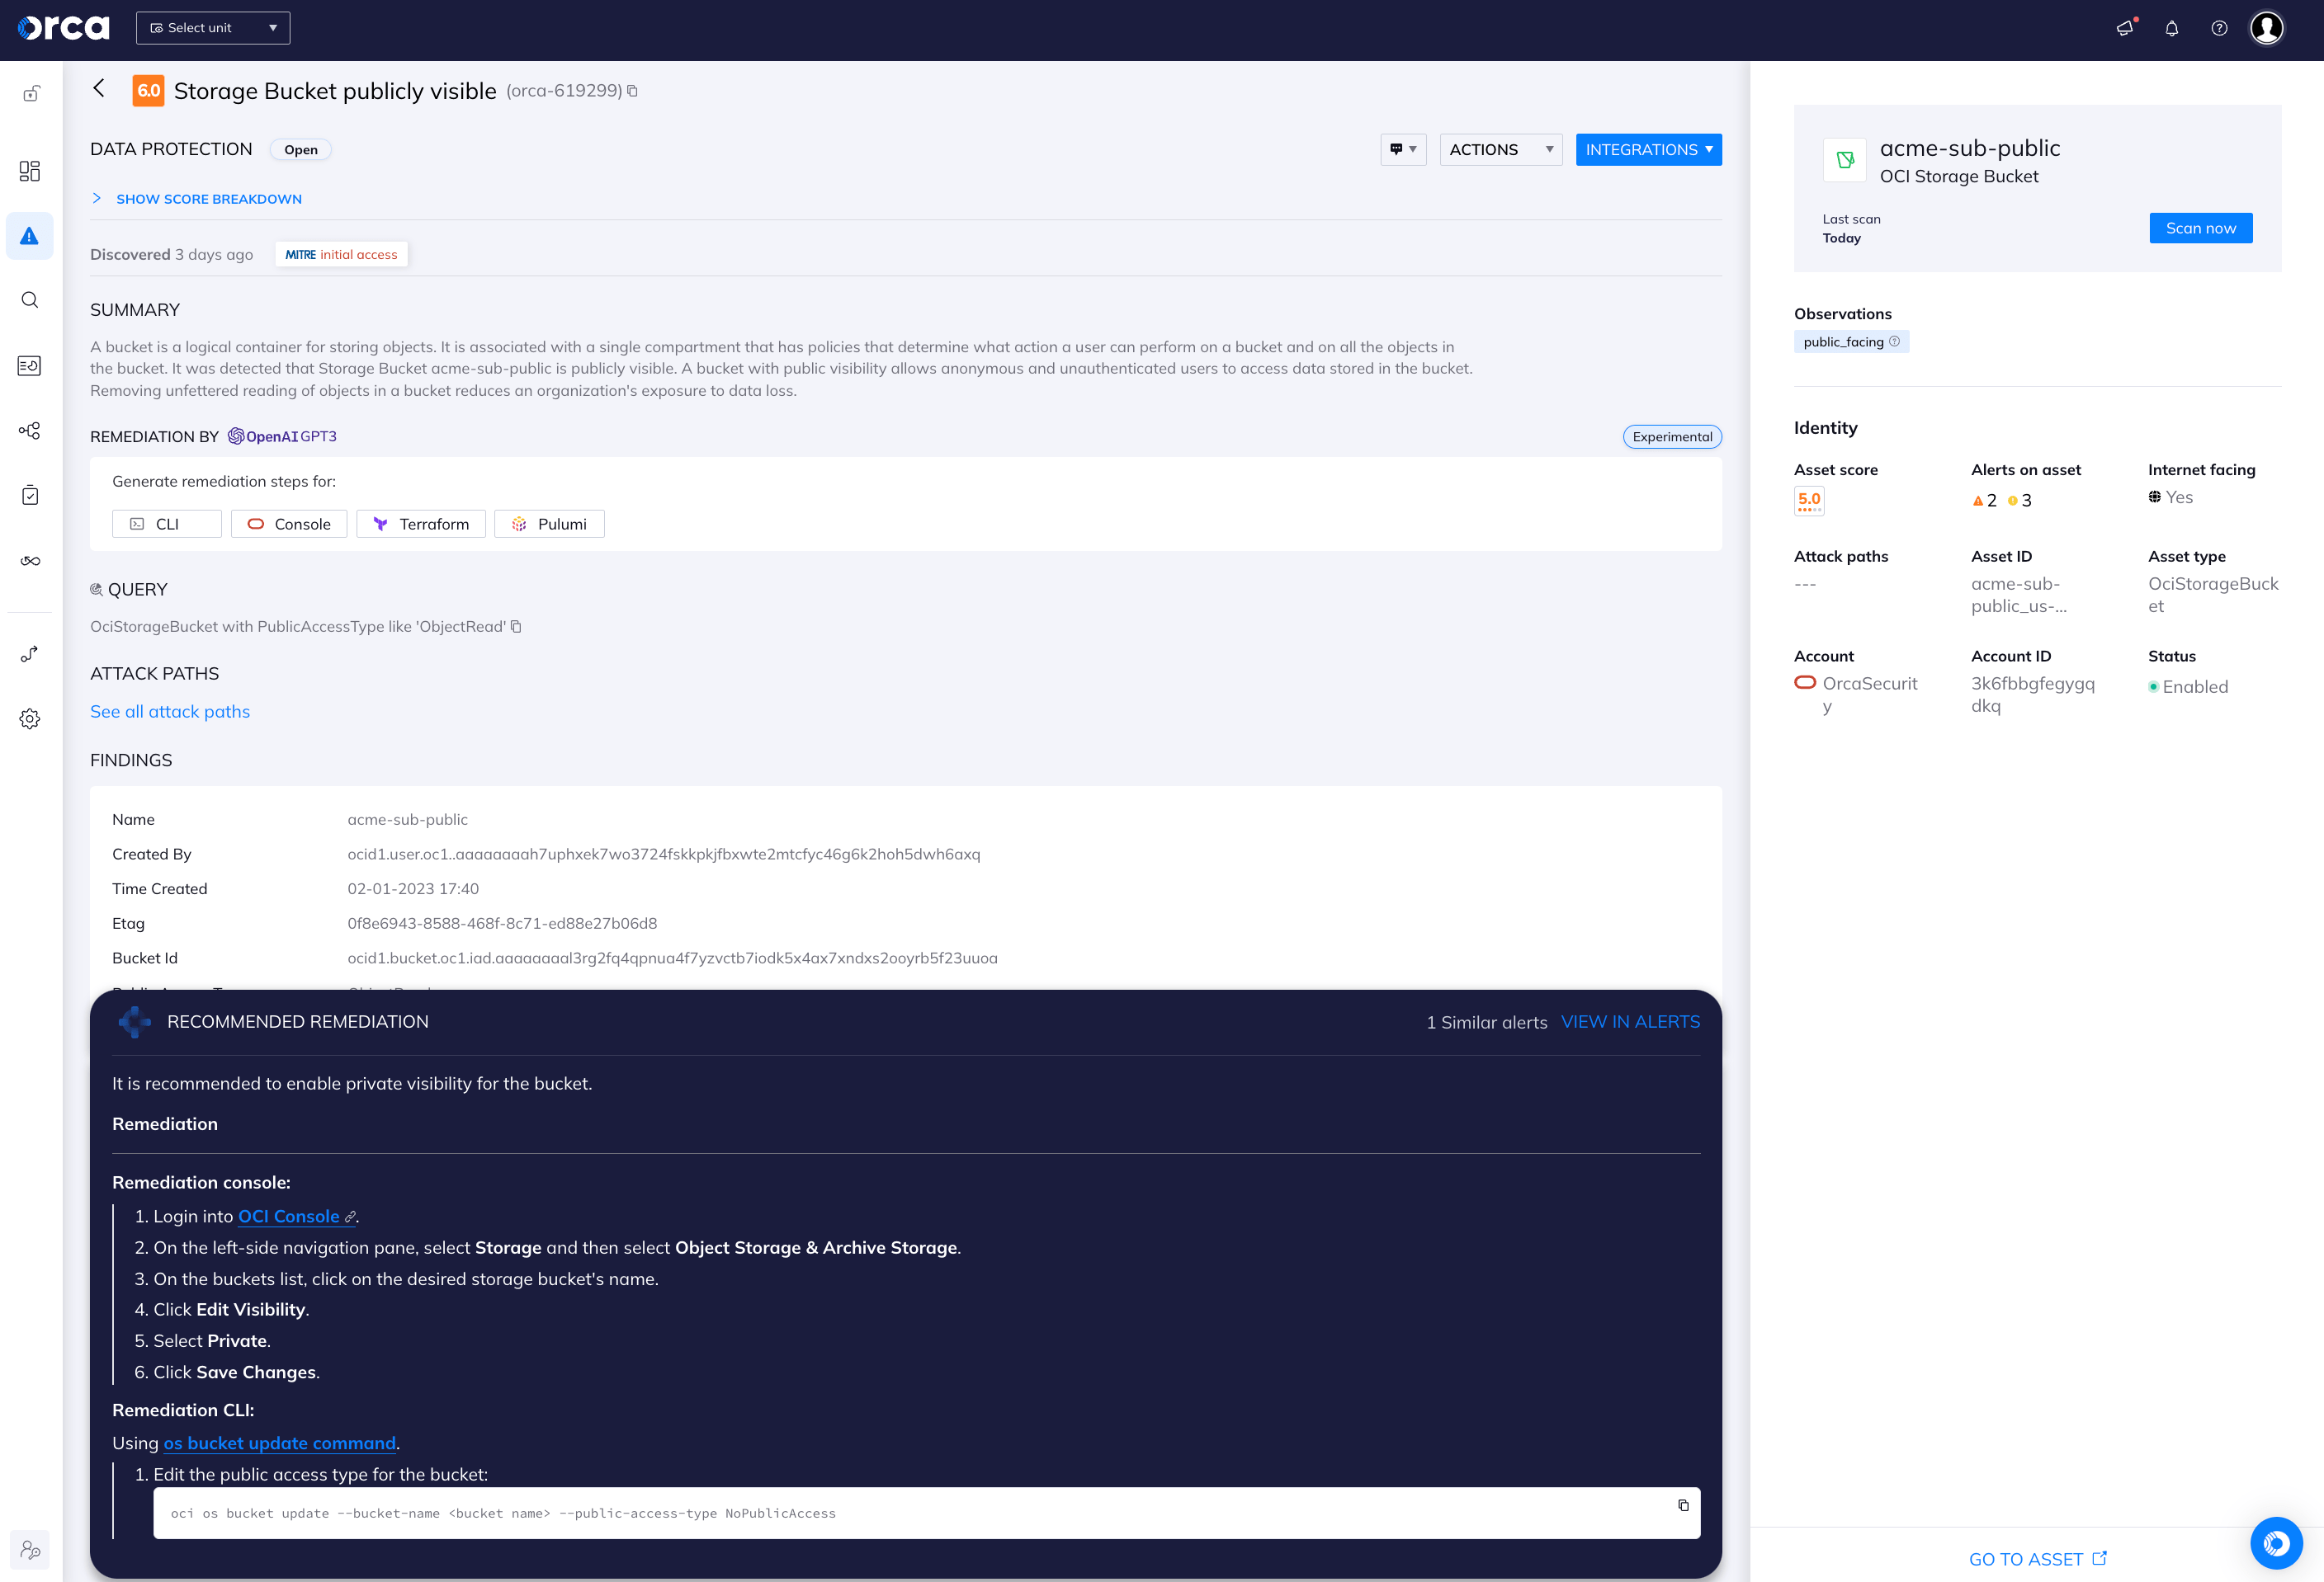Open the Alerts panel in the sidebar
The width and height of the screenshot is (2324, 1582).
coord(30,236)
